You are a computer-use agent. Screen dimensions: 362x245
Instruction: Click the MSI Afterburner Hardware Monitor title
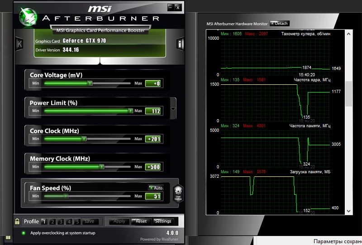pos(237,24)
